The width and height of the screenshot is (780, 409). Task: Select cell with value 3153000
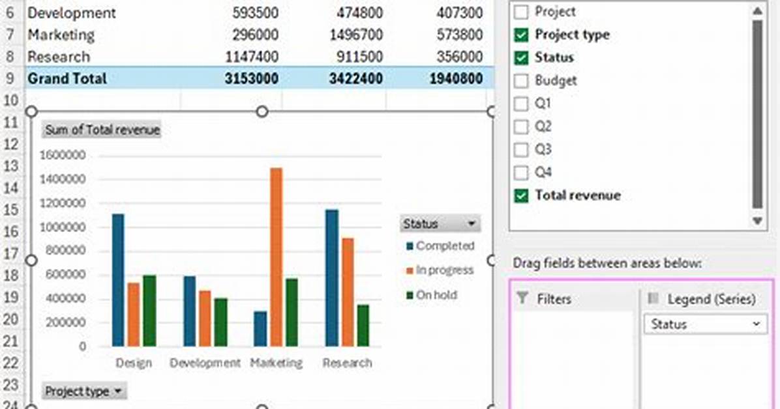coord(251,79)
